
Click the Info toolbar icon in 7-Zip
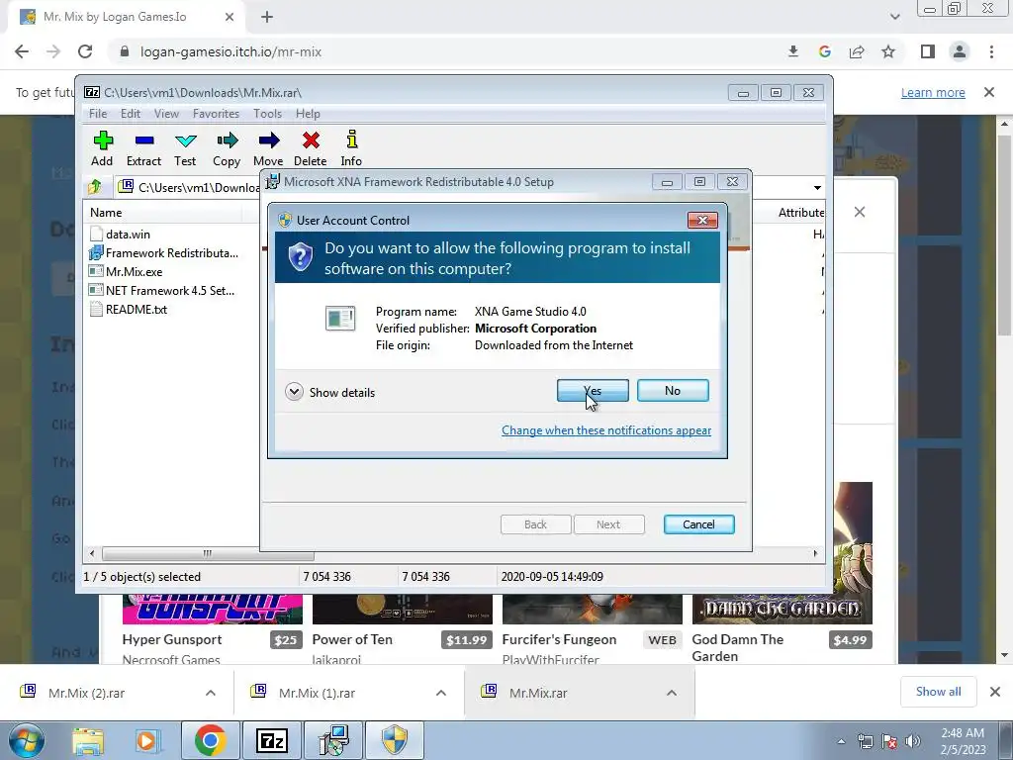click(351, 140)
